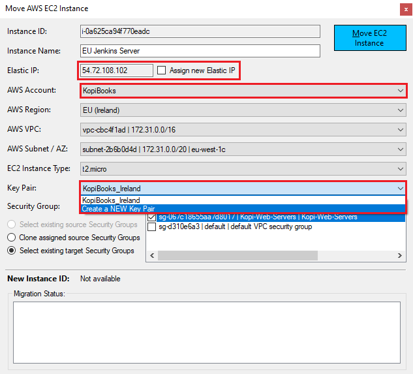Click the Instance ID field
This screenshot has height=374, width=413.
click(200, 31)
